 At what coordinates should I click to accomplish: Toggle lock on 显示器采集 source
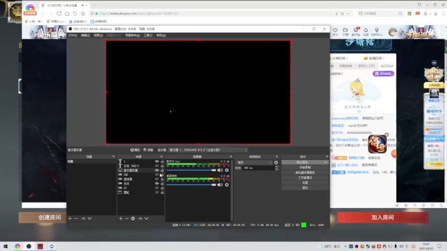pos(162,170)
